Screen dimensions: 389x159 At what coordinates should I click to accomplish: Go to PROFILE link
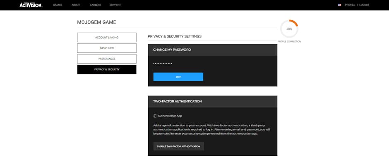(x=350, y=5)
